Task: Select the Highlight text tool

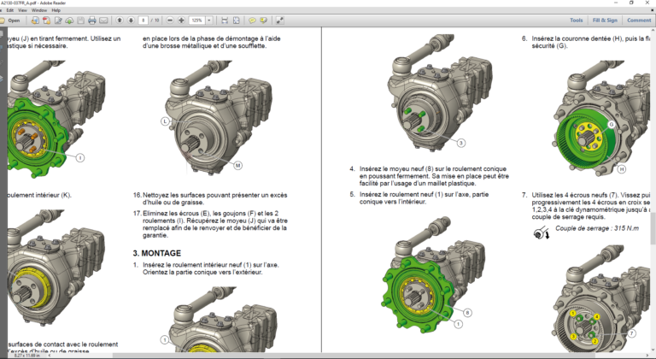Action: [x=264, y=20]
